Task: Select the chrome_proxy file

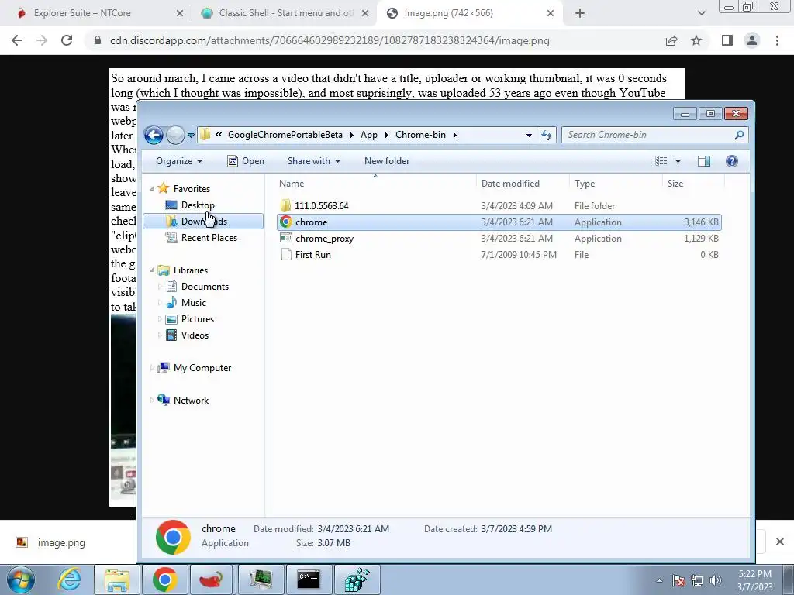Action: pyautogui.click(x=324, y=239)
